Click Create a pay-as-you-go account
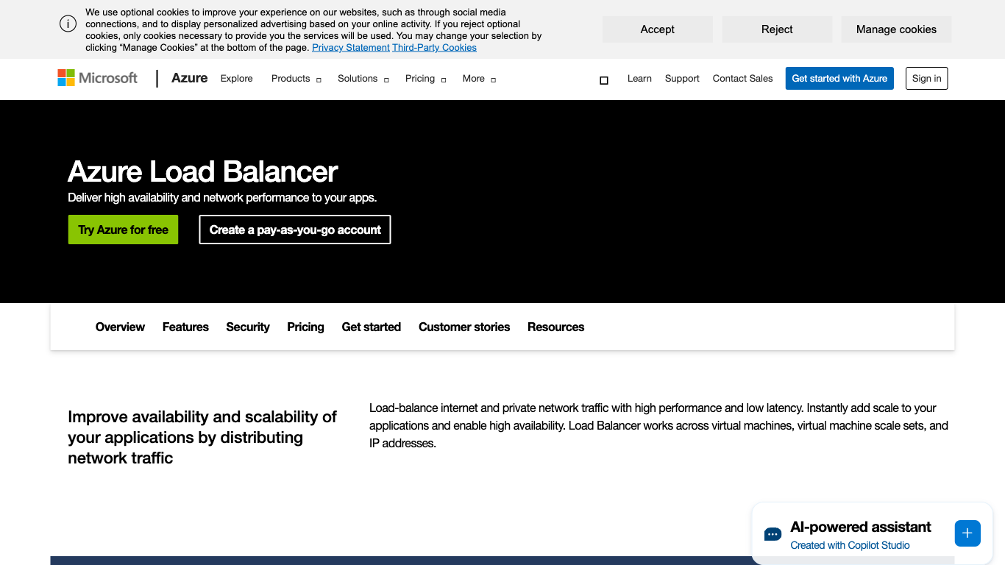 [x=295, y=230]
